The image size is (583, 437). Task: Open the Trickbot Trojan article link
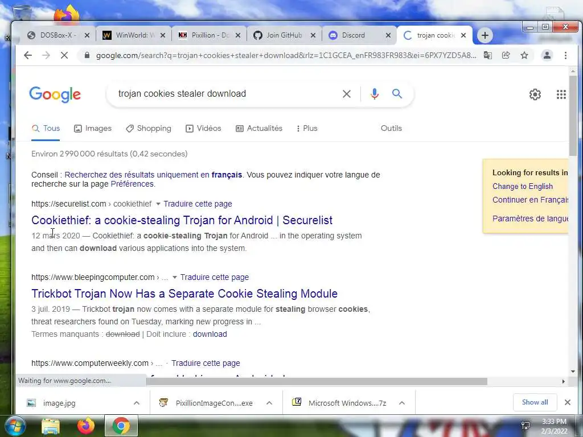[x=184, y=294]
